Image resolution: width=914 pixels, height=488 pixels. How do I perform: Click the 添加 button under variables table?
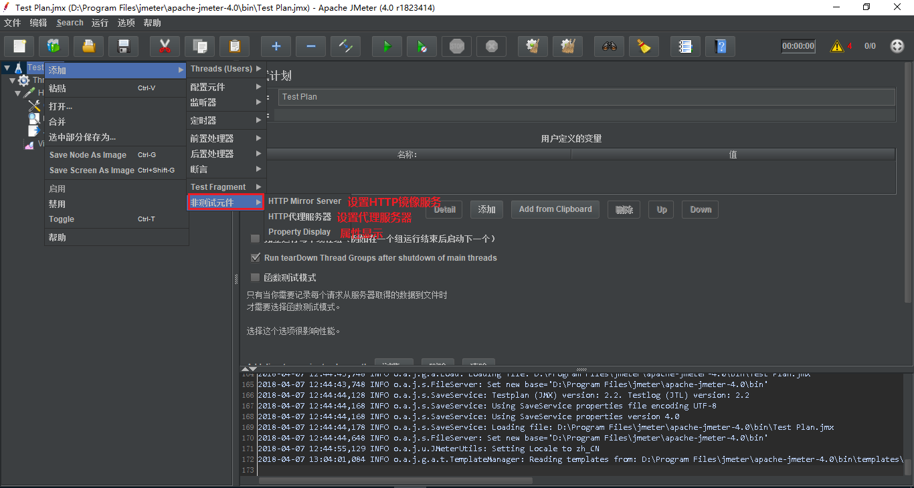486,209
